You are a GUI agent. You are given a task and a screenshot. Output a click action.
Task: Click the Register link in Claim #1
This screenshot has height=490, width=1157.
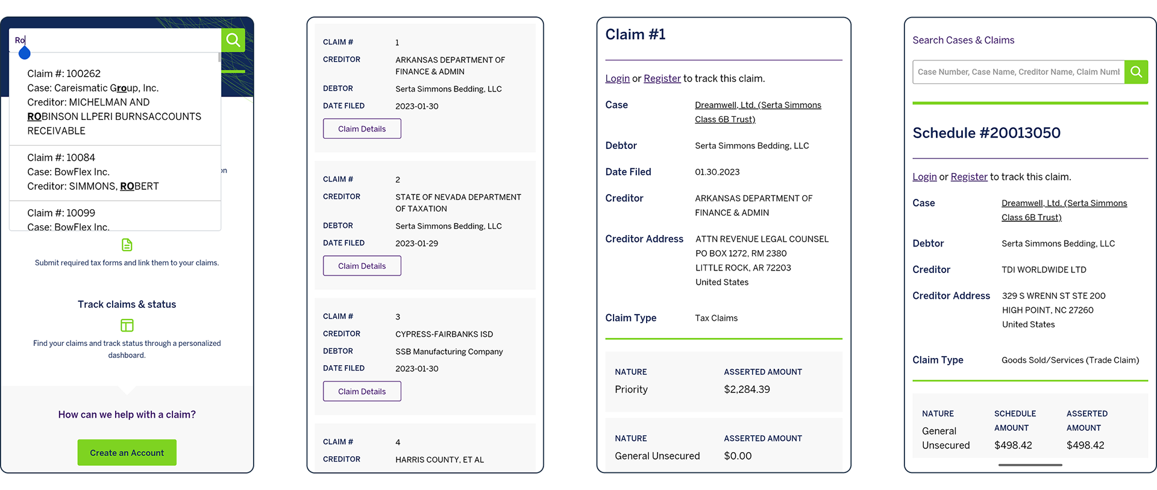[x=662, y=78]
